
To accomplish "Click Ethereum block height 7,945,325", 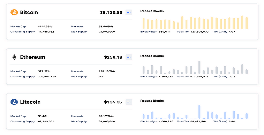I will coord(166,76).
